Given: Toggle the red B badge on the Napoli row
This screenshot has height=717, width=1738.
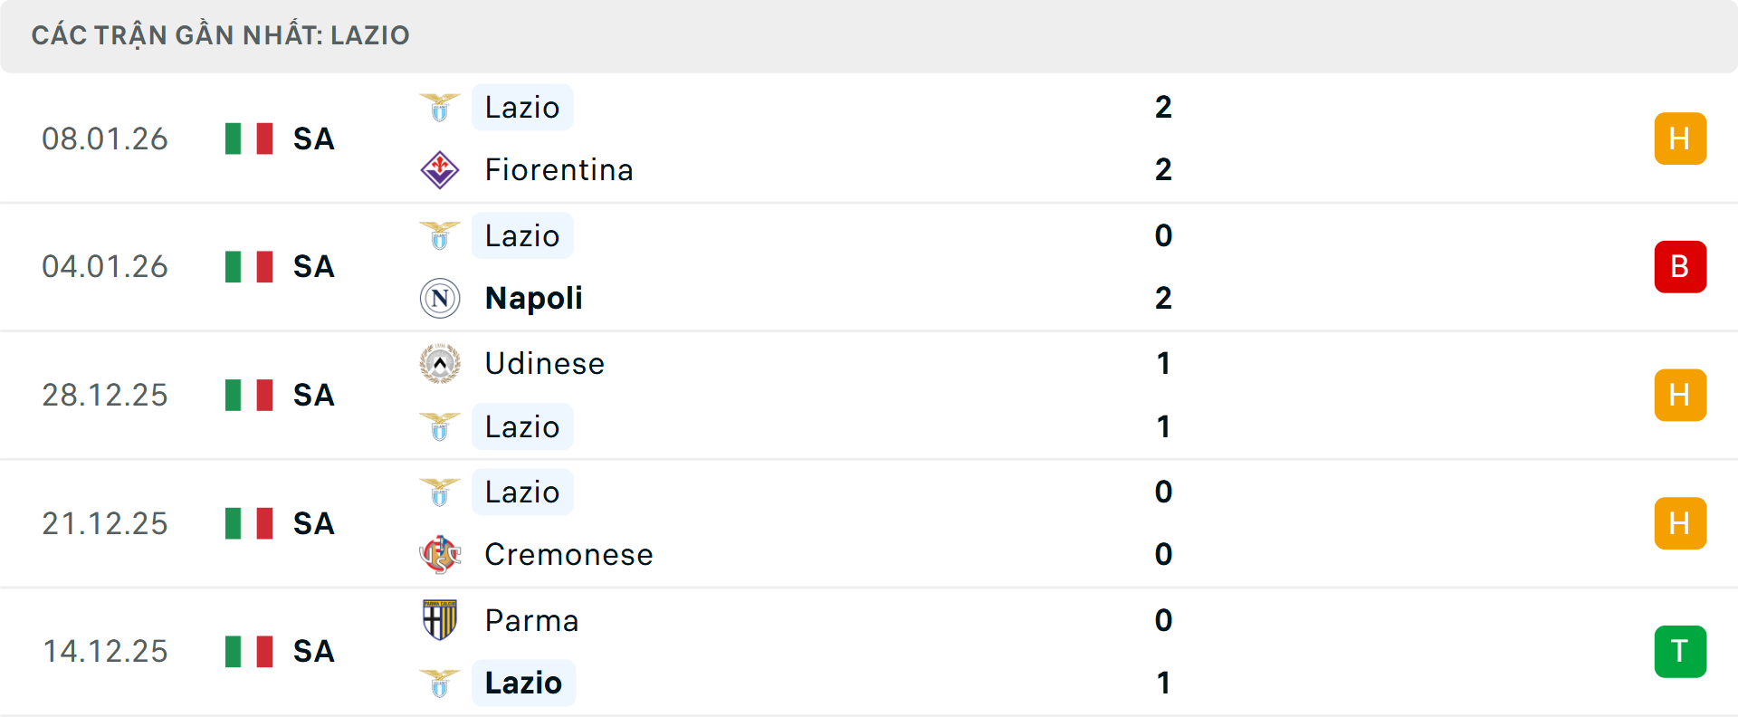Looking at the screenshot, I should (x=1681, y=266).
